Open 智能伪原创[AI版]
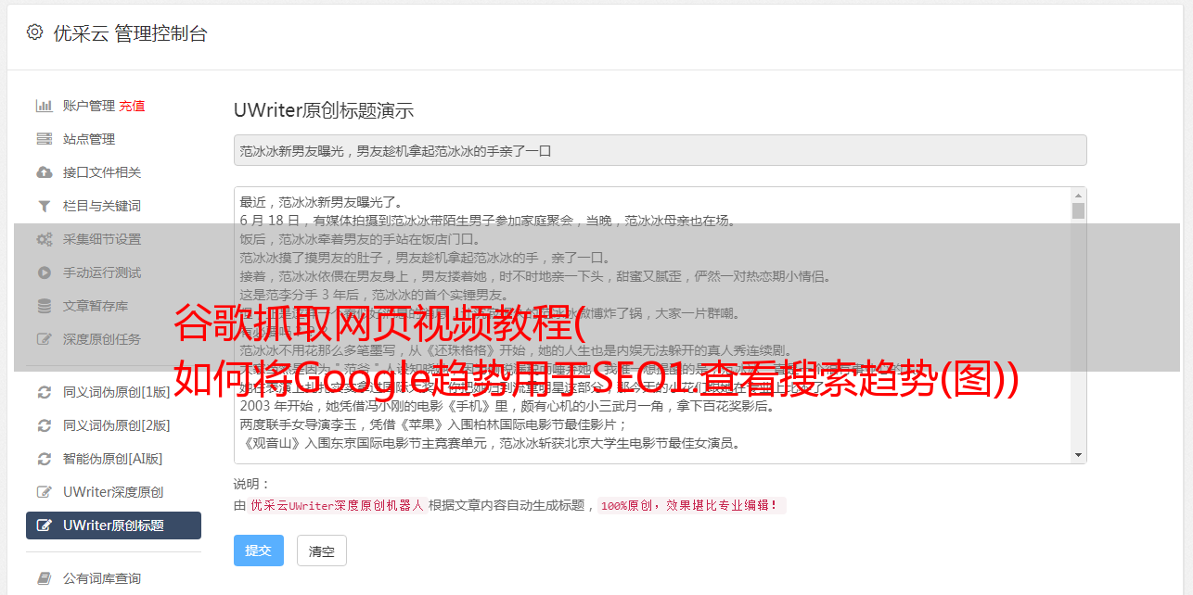Screen dimensions: 1193x595 113,459
